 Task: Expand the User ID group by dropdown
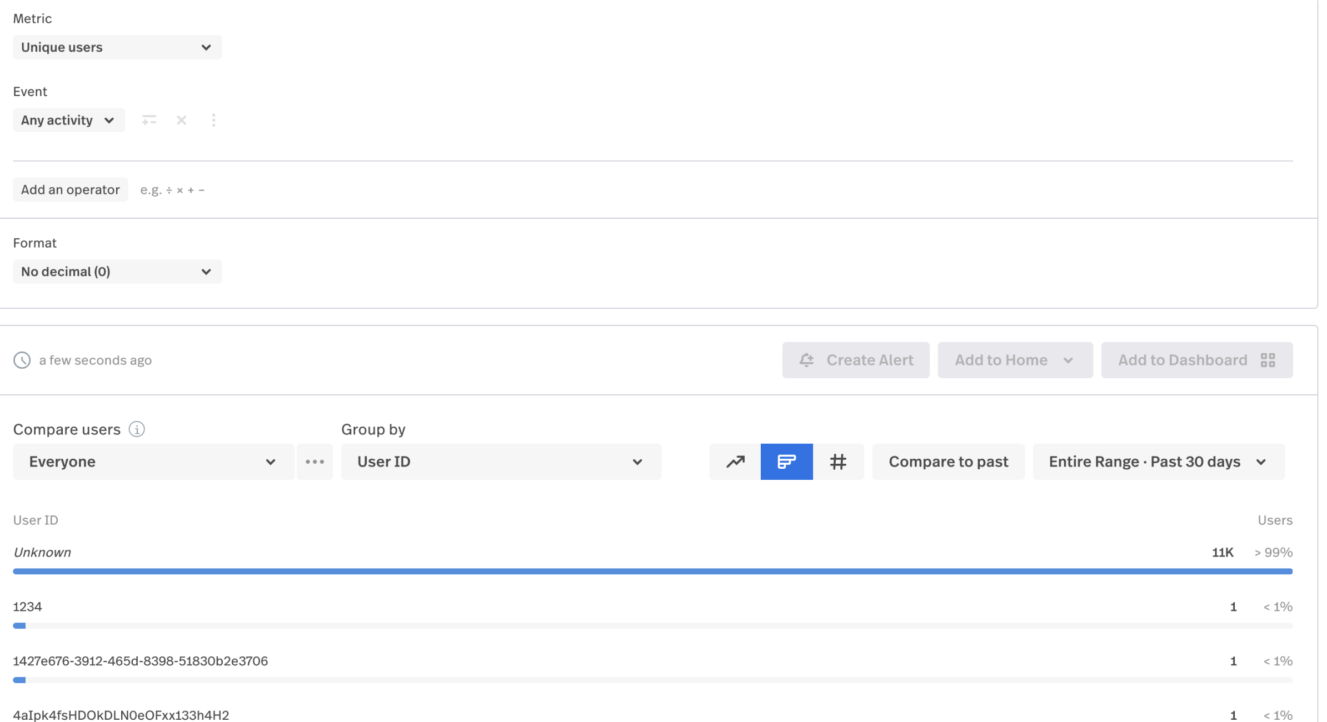[501, 462]
